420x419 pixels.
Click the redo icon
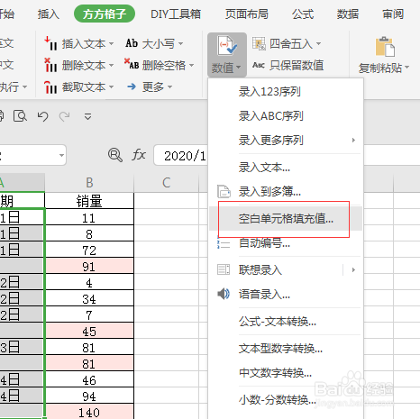pos(64,116)
